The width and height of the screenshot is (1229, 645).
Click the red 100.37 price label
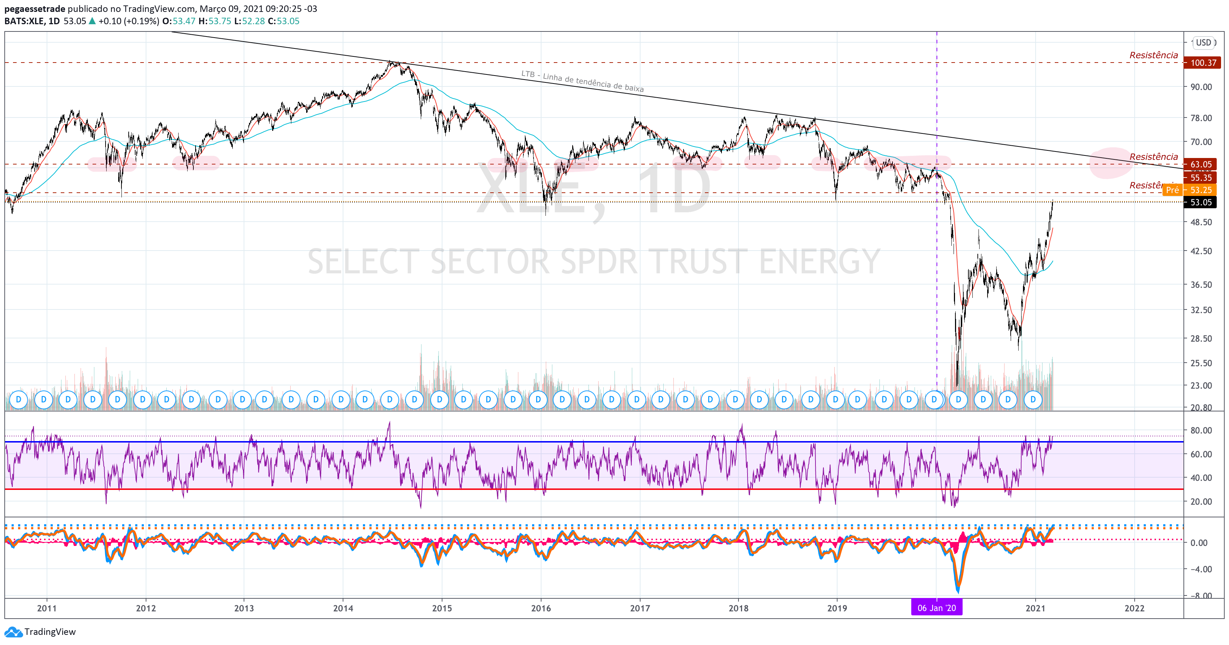coord(1203,63)
